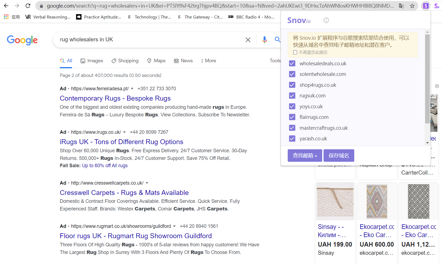The width and height of the screenshot is (442, 264).
Task: Expand irugs.co.uk ad options arrow
Action: pyautogui.click(x=124, y=132)
